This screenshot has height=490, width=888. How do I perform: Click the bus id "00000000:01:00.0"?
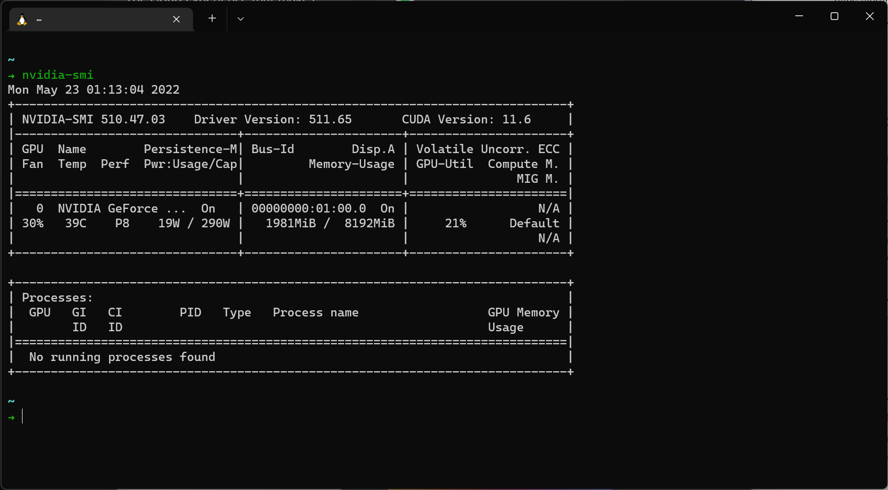tap(309, 209)
